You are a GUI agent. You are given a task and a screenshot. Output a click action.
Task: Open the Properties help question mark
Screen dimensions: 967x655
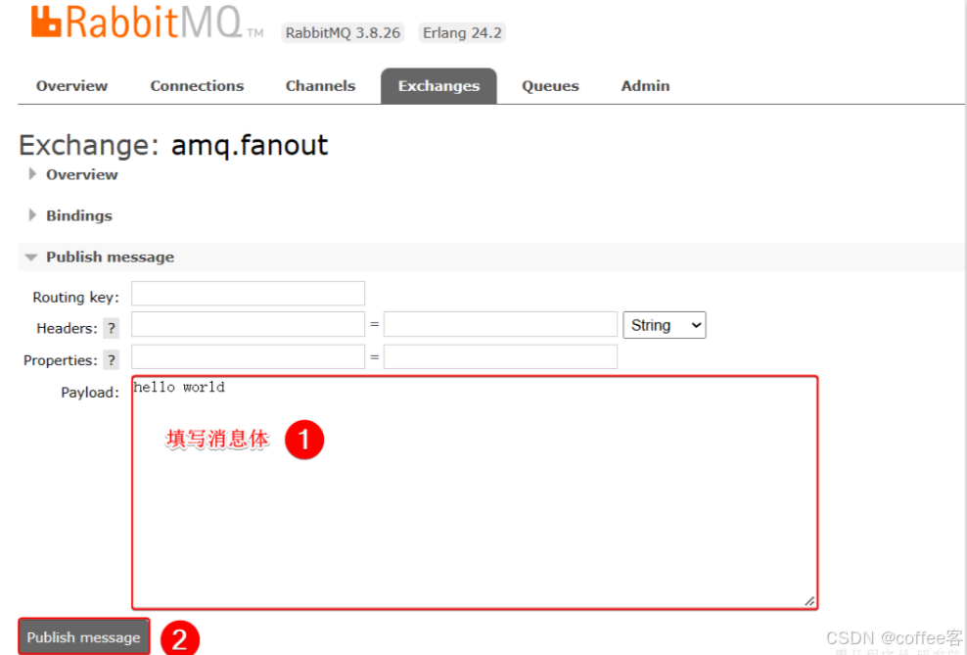[x=111, y=360]
